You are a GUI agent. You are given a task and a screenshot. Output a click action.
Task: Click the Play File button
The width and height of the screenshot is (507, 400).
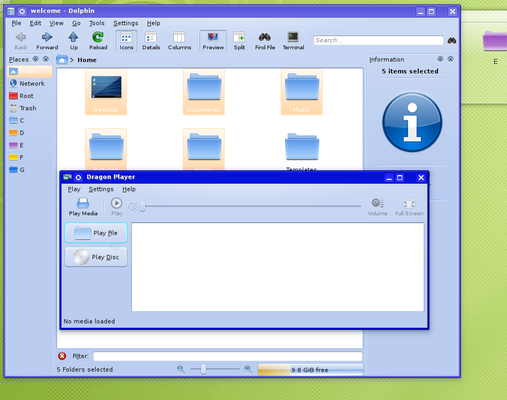[96, 233]
